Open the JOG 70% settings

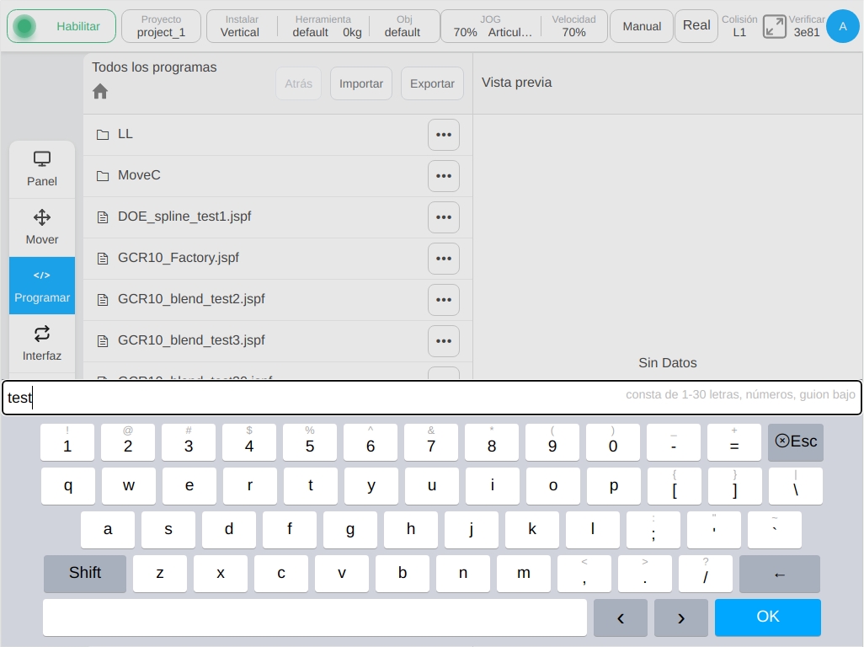point(490,26)
